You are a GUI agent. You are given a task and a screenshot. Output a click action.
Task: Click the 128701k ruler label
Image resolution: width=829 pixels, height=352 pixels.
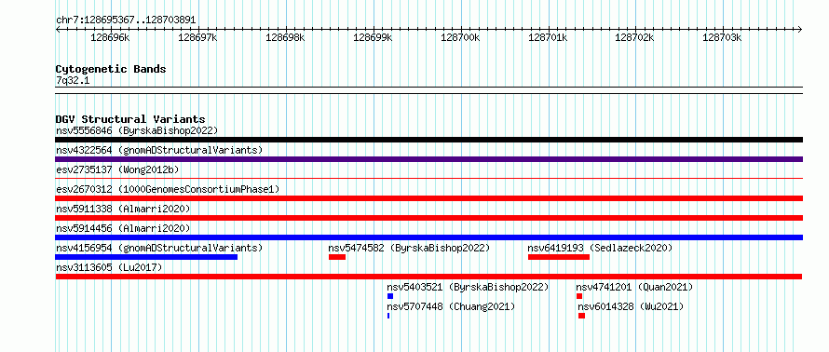click(547, 37)
